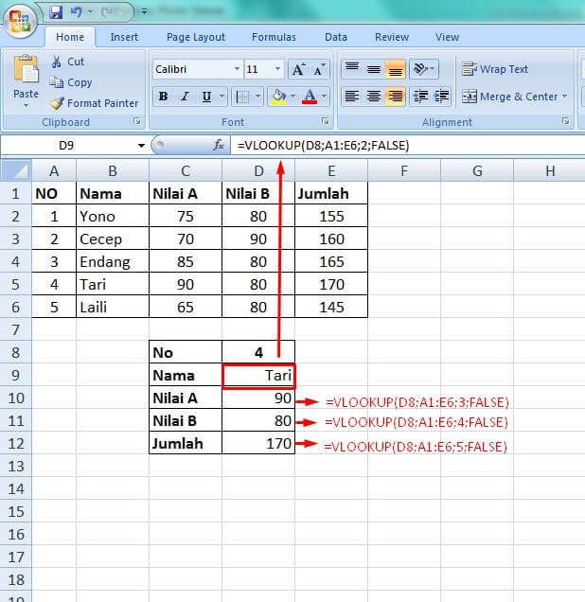Viewport: 585px width, 602px height.
Task: Open the Paste options arrow
Action: 26,105
